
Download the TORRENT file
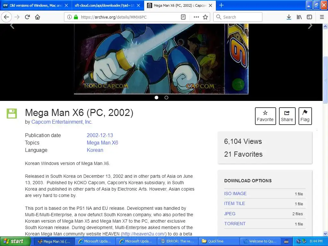tap(235, 224)
